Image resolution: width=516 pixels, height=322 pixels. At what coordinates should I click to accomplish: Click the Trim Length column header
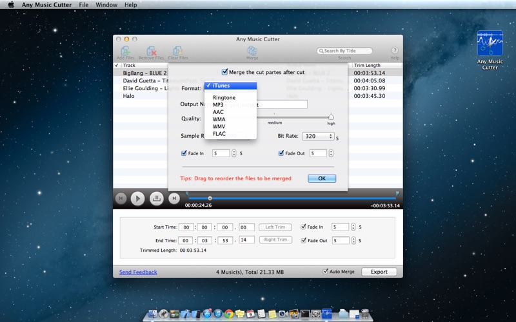[377, 66]
